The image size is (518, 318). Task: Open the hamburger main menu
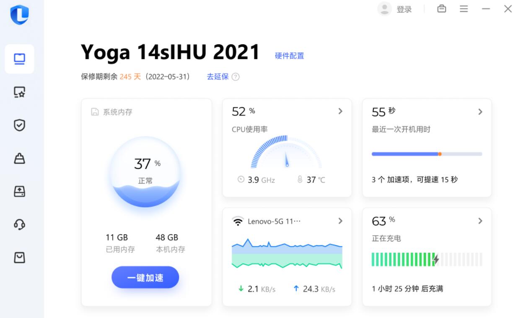coord(464,9)
